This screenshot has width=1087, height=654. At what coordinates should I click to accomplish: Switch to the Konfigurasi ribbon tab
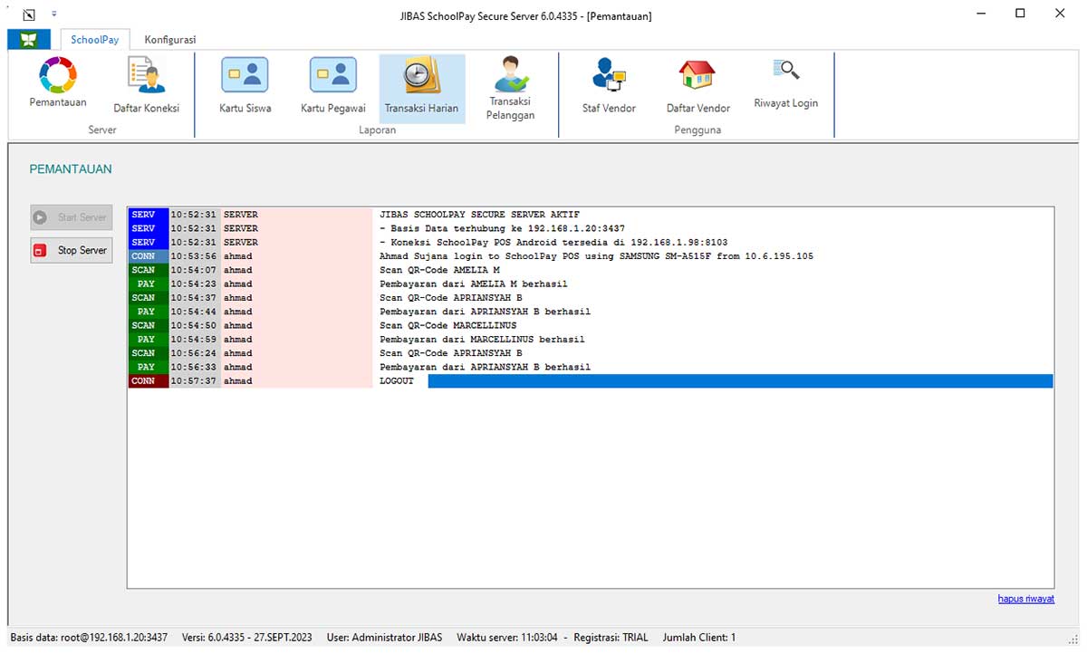(x=169, y=40)
